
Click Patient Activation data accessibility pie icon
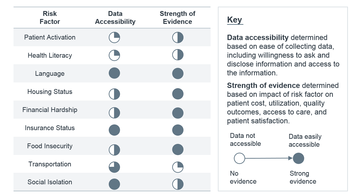click(x=114, y=38)
